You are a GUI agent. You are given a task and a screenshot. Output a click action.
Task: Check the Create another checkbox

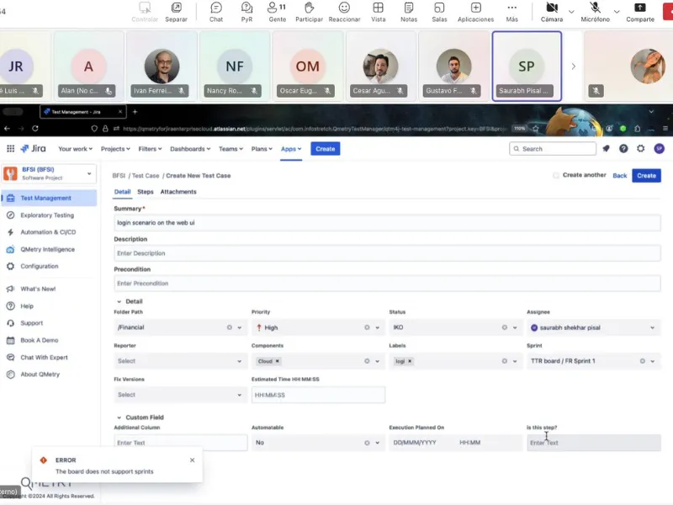(556, 175)
